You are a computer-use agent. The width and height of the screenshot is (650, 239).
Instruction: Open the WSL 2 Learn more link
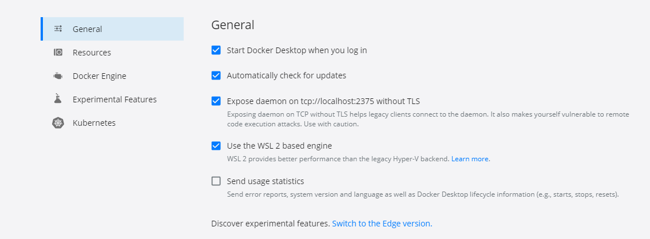(x=470, y=158)
